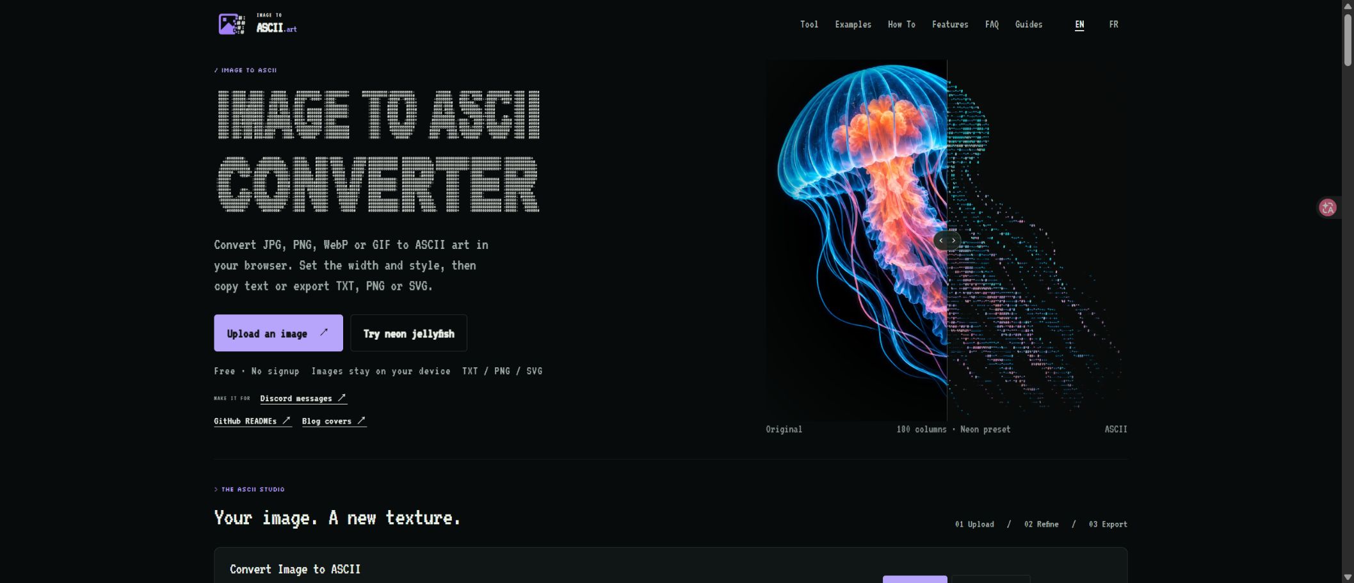Click Try neon jellyfish button
Viewport: 1354px width, 583px height.
coord(408,333)
